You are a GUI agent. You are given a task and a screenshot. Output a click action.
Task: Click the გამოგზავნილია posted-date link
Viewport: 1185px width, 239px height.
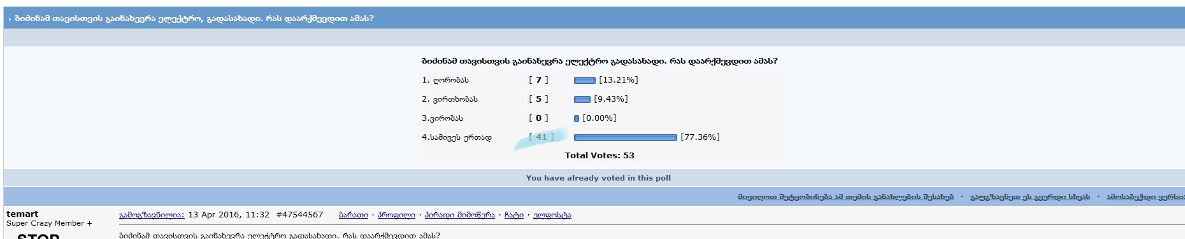click(x=152, y=215)
